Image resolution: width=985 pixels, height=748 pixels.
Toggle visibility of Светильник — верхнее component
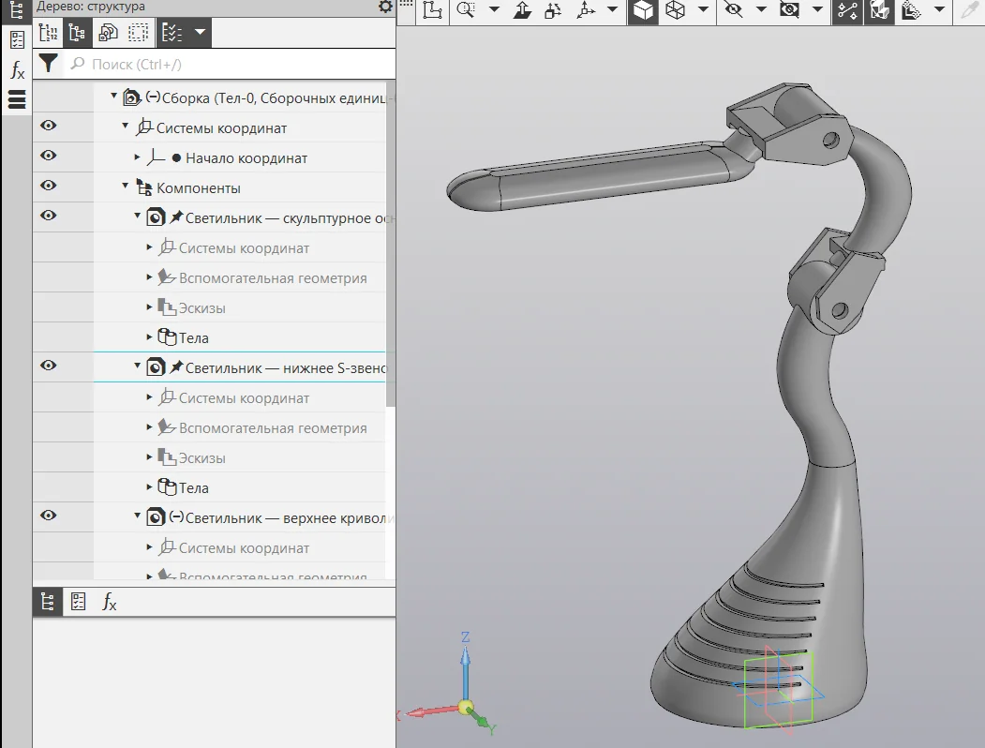tap(49, 516)
